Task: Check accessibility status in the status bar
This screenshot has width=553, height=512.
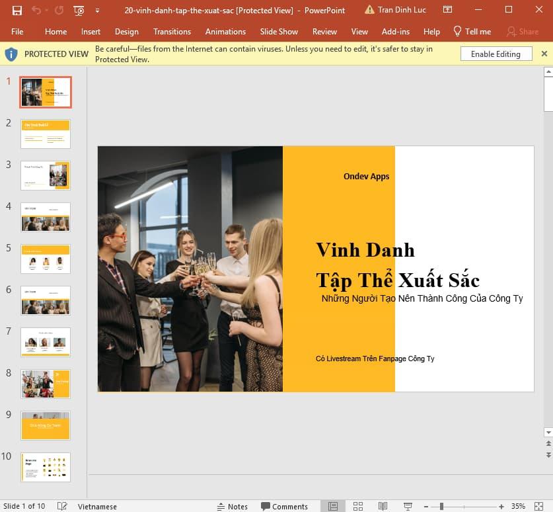Action: coord(61,506)
